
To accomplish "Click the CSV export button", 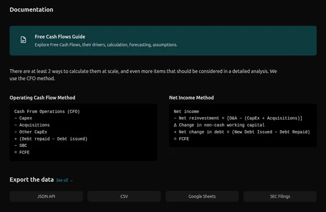I will (124, 196).
